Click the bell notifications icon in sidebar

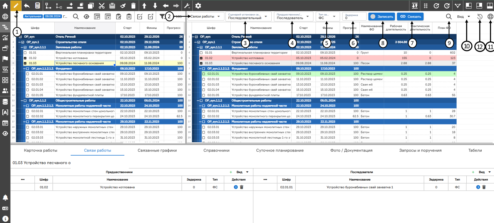[x=5, y=198]
